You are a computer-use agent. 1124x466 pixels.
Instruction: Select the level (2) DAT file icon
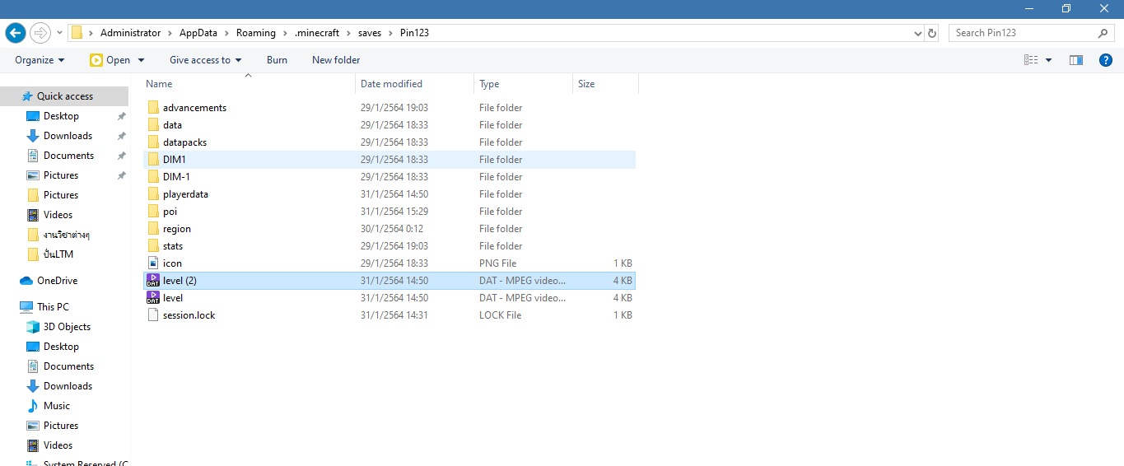(x=153, y=281)
